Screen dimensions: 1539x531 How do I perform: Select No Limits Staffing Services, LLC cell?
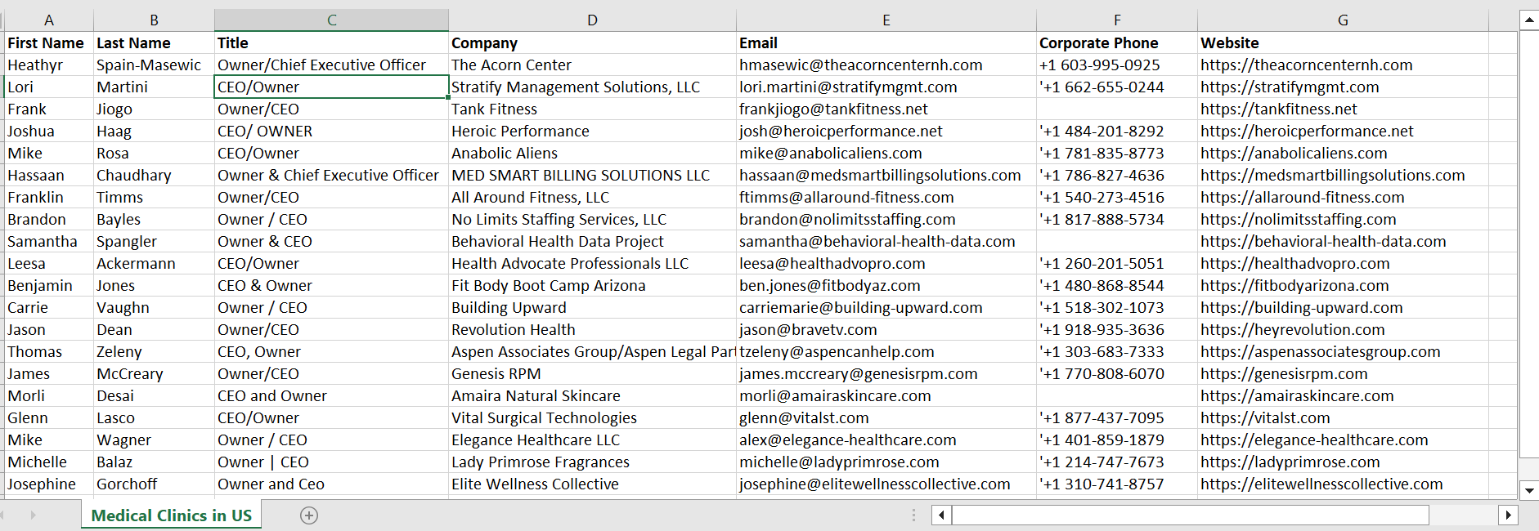click(592, 220)
